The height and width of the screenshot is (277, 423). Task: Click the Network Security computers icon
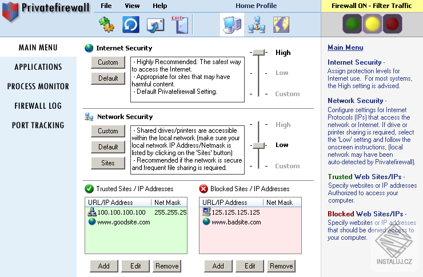click(x=89, y=117)
